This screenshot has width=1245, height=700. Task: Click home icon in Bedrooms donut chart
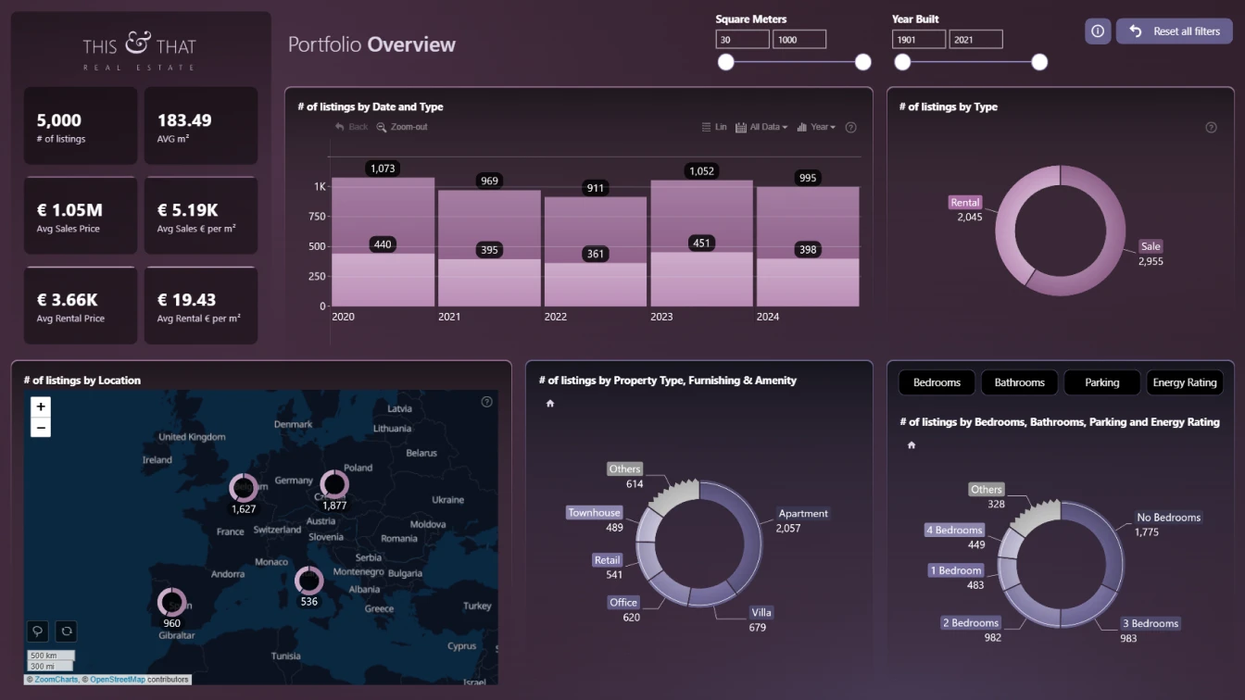(912, 445)
